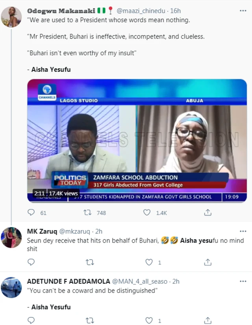The image size is (252, 325).
Task: Share MK Zaruq's reply
Action: pos(208,262)
